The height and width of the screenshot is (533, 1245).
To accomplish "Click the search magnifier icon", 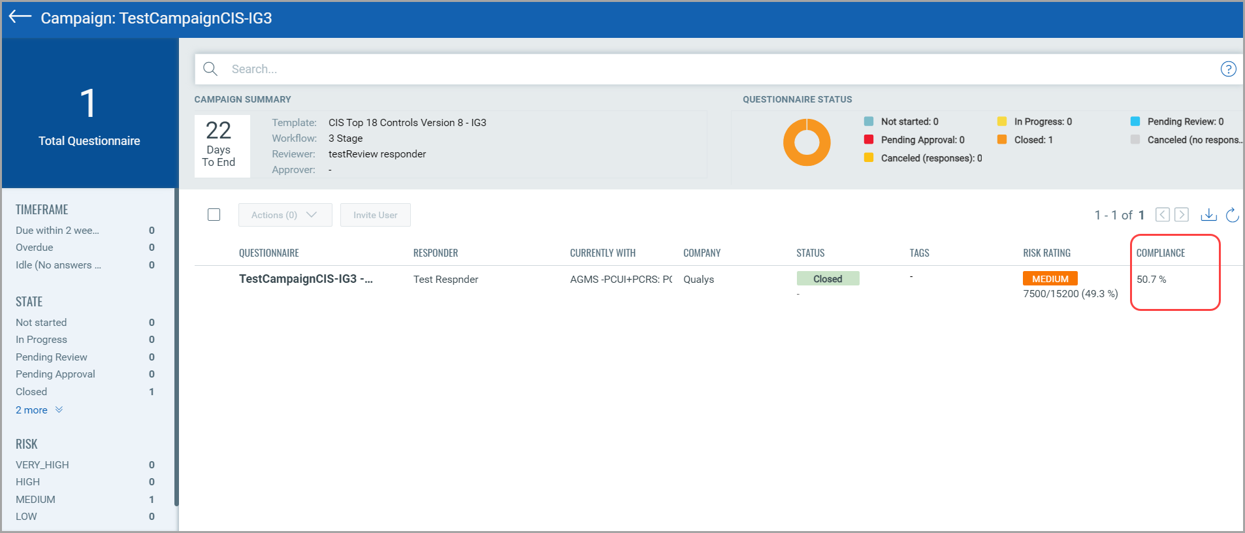I will [210, 69].
